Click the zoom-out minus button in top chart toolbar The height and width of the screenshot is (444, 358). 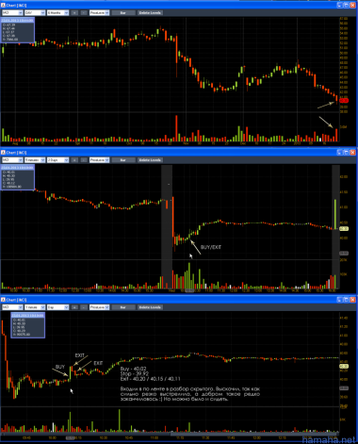pos(84,13)
